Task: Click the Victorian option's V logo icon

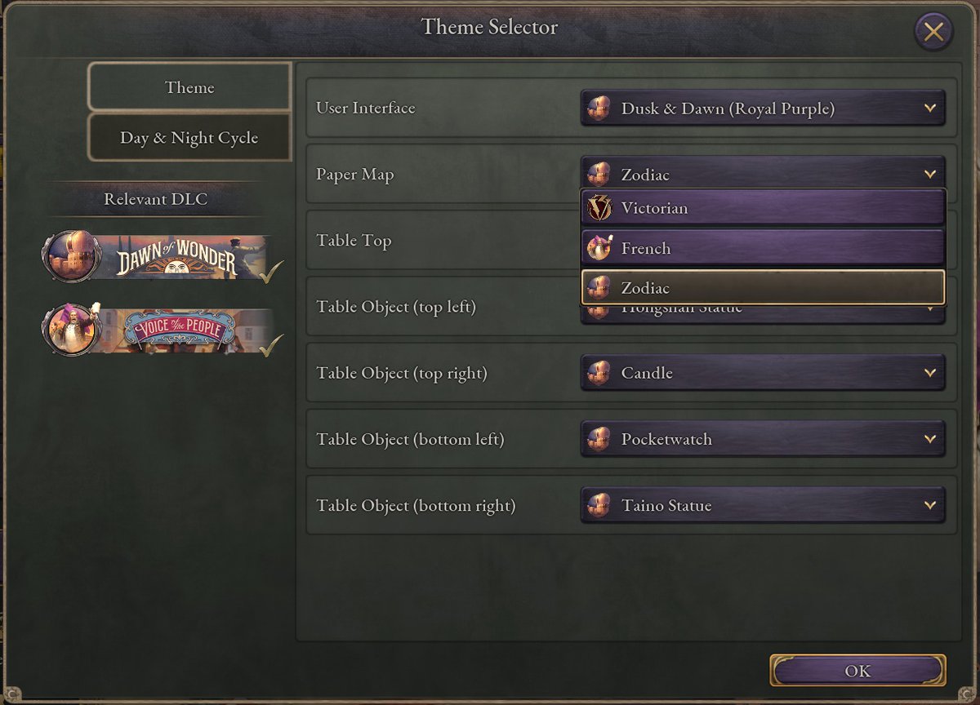Action: click(x=599, y=208)
